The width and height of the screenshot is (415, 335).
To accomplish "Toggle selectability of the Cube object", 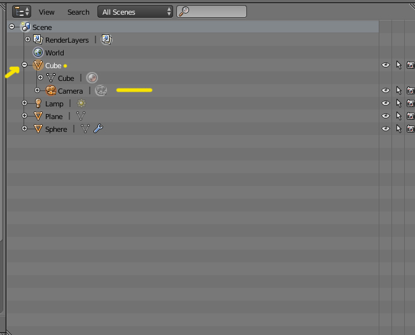I will (x=398, y=65).
